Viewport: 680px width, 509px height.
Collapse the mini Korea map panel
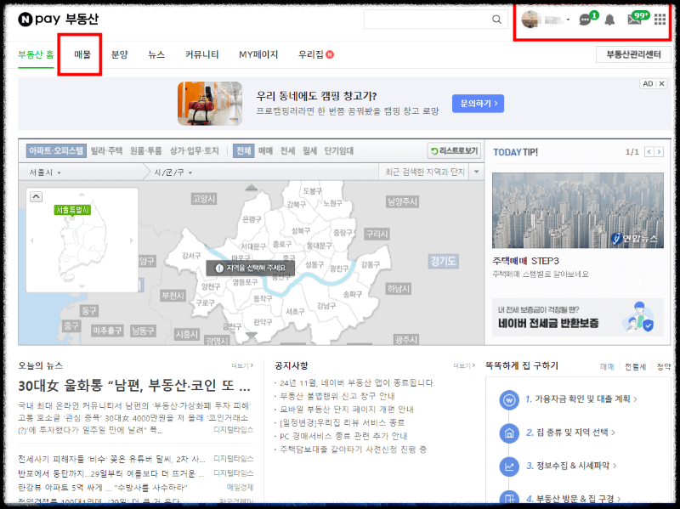point(36,196)
